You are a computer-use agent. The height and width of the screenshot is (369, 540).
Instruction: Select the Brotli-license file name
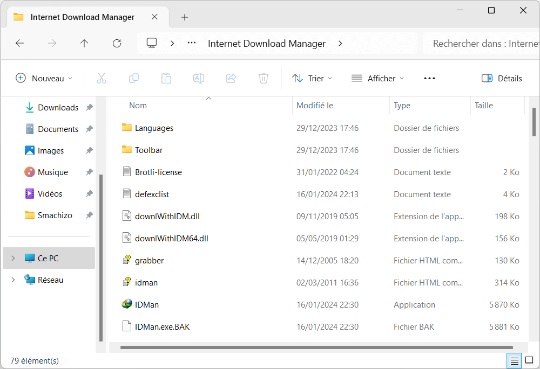coord(158,172)
